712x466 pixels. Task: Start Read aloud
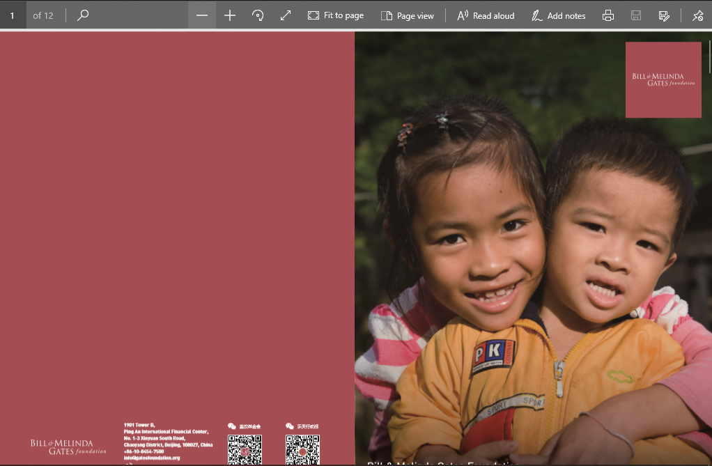pyautogui.click(x=486, y=15)
